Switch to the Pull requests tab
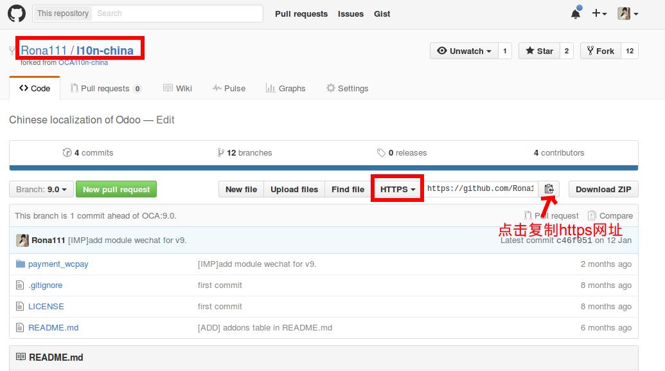Viewport: 665px width, 371px height. click(105, 89)
